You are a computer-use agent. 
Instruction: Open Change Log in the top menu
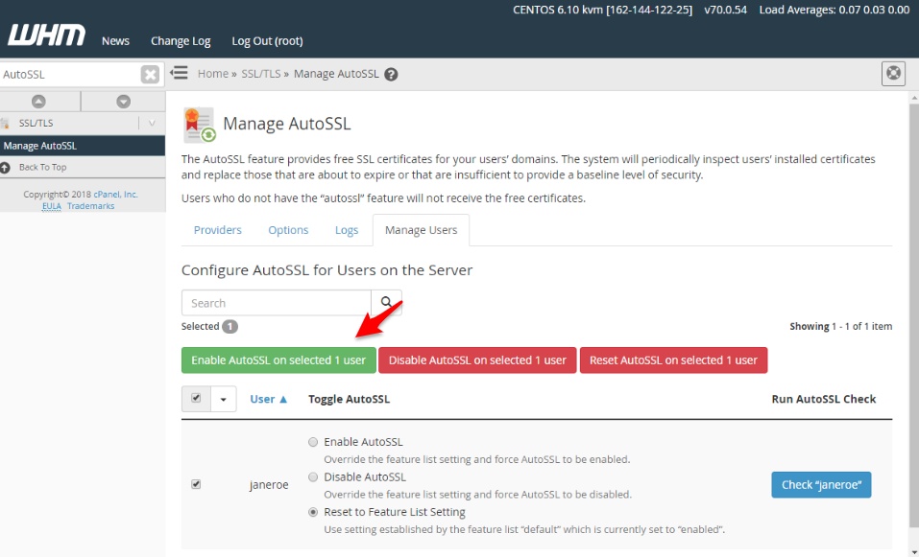tap(181, 41)
